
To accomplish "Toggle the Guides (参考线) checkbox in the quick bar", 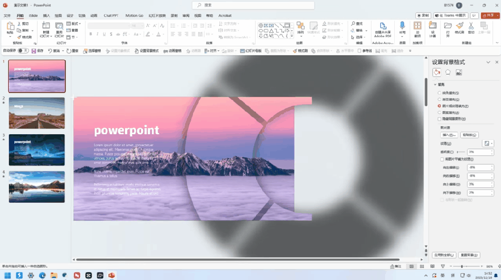I will point(360,51).
